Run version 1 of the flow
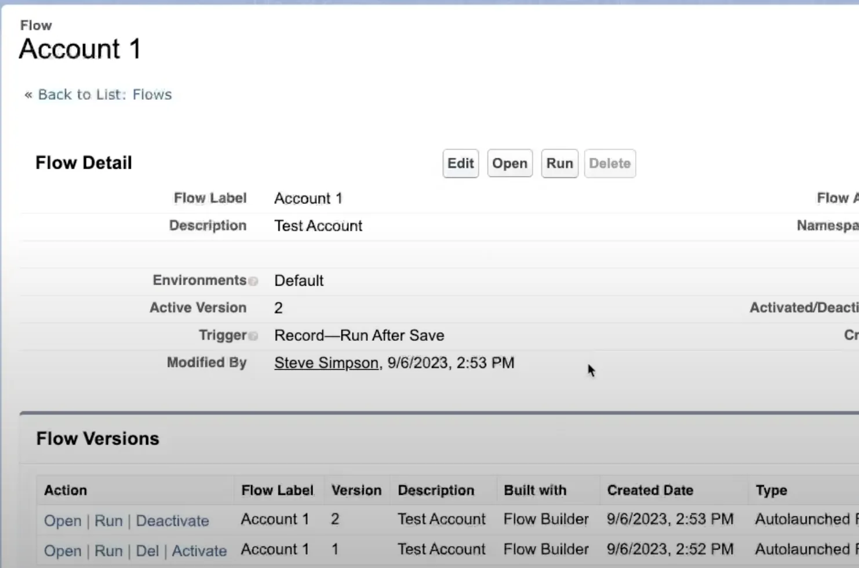The image size is (859, 568). pos(108,551)
